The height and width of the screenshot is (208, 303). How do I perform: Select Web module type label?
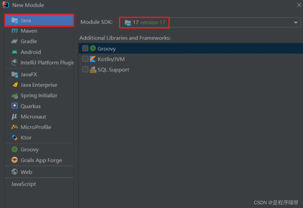26,172
